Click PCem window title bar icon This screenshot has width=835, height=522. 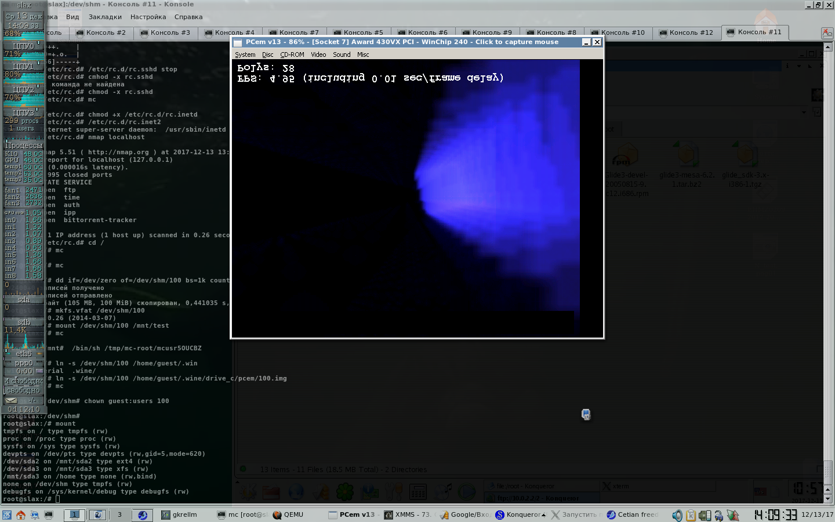(x=238, y=42)
